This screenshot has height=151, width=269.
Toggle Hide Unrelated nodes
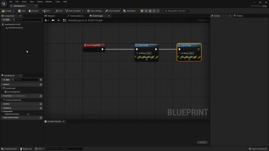tap(73, 11)
